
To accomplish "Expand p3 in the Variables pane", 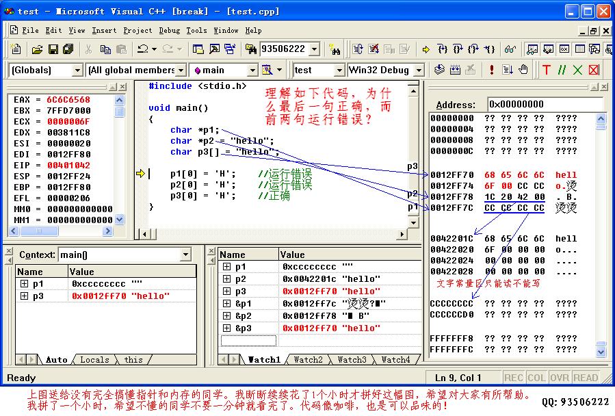I will 25,296.
